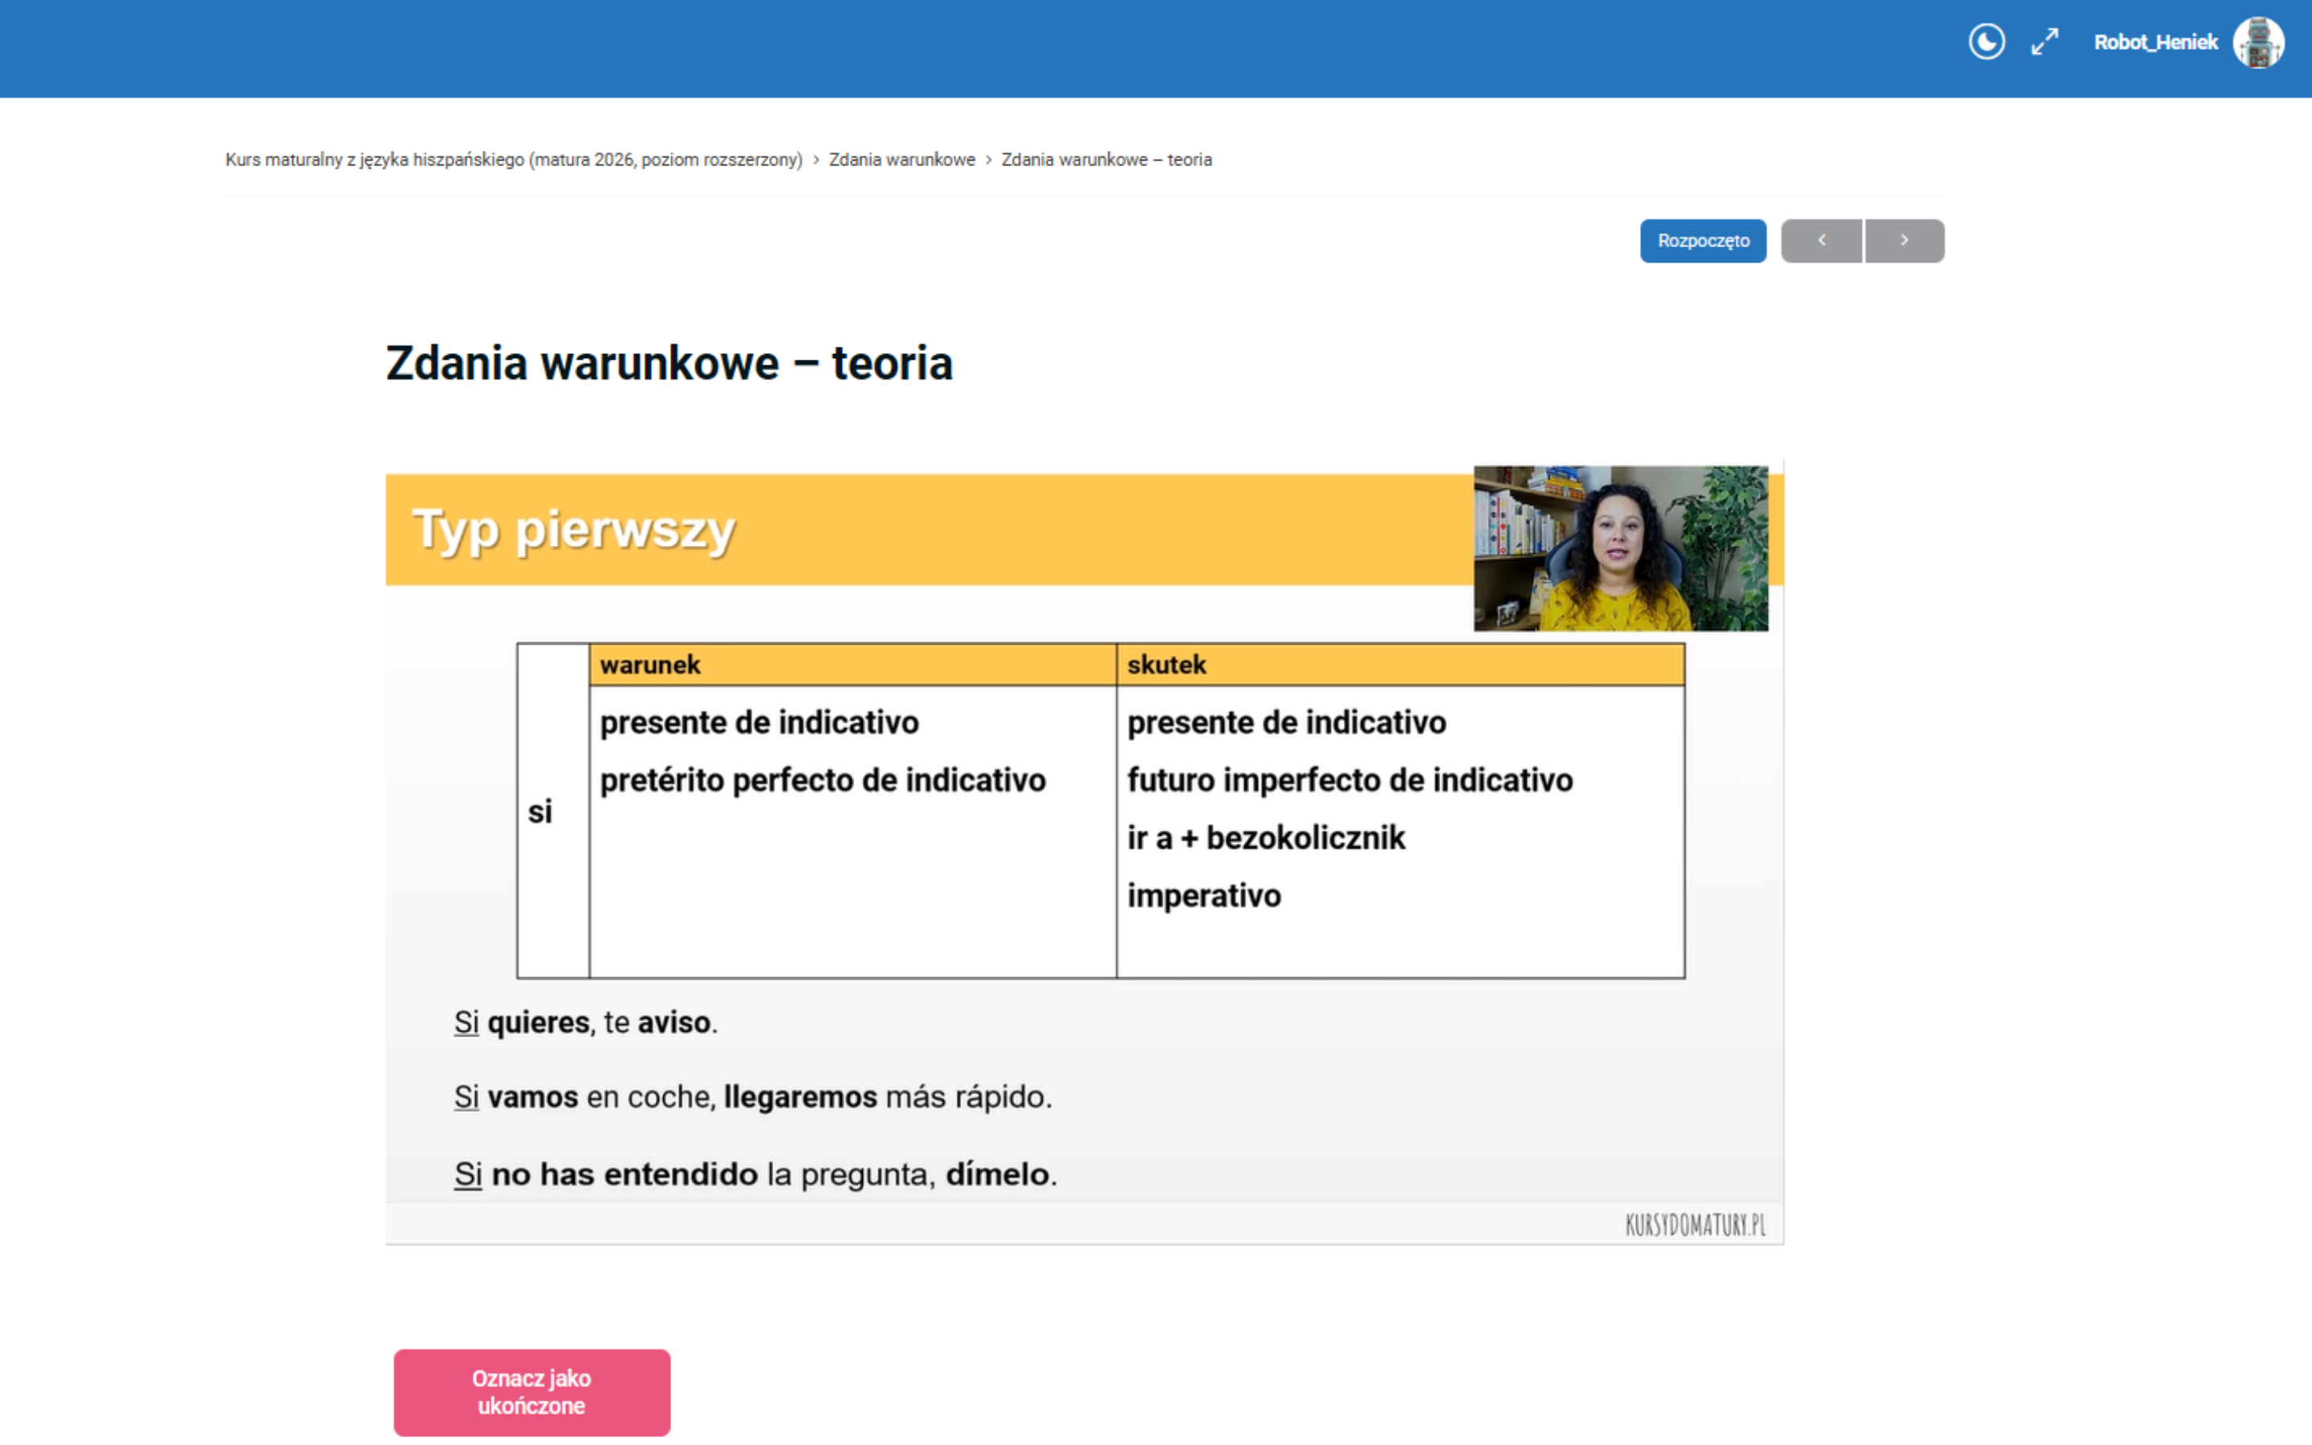The image size is (2312, 1445).
Task: Toggle dark mode with the moon icon
Action: (x=1986, y=42)
